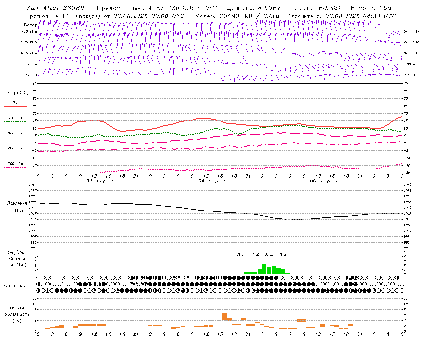The height and width of the screenshot is (337, 421).
Task: Click the tallest green precipitation bar
Action: (x=264, y=269)
